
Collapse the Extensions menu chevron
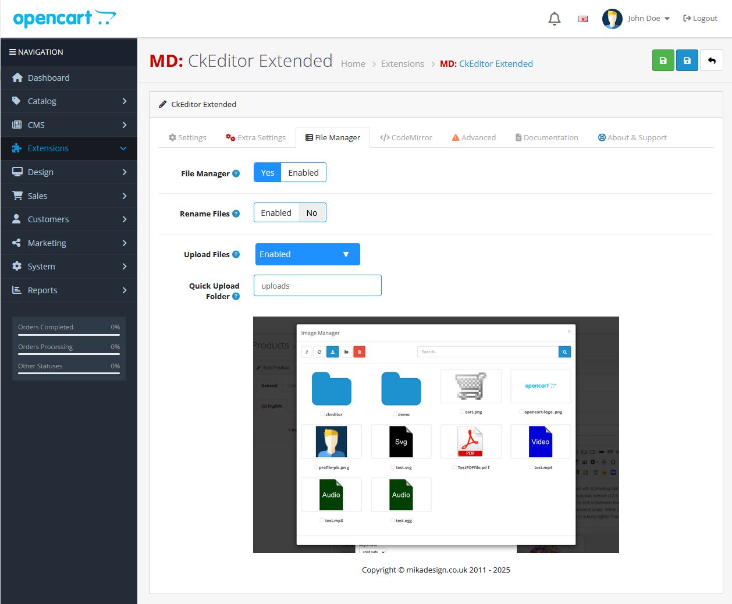[123, 148]
